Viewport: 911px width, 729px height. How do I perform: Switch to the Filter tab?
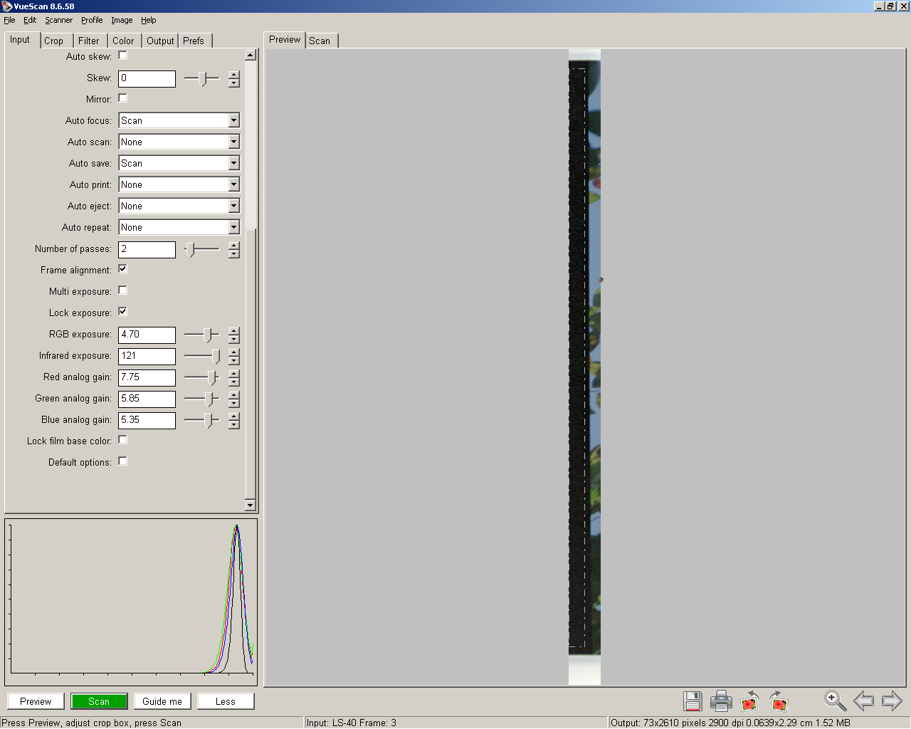89,41
